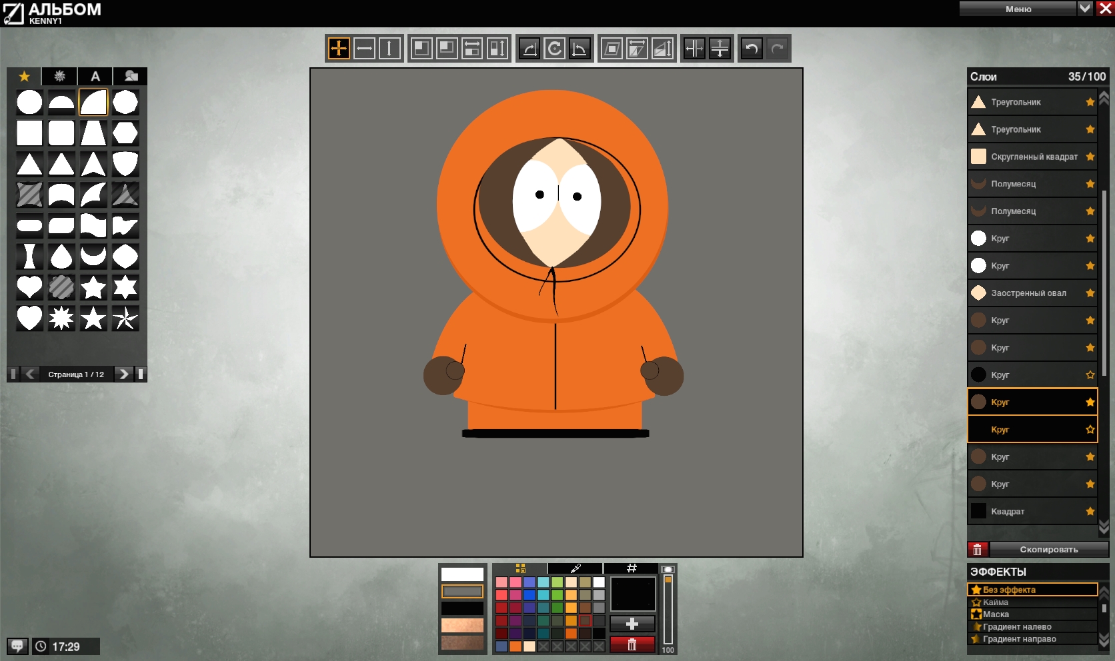The width and height of the screenshot is (1115, 661).
Task: Enable the Градиент налево effect
Action: click(1032, 626)
